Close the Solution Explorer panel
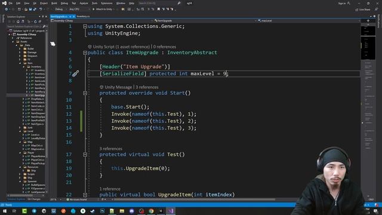Screen dimensions: 382x215 [46, 16]
